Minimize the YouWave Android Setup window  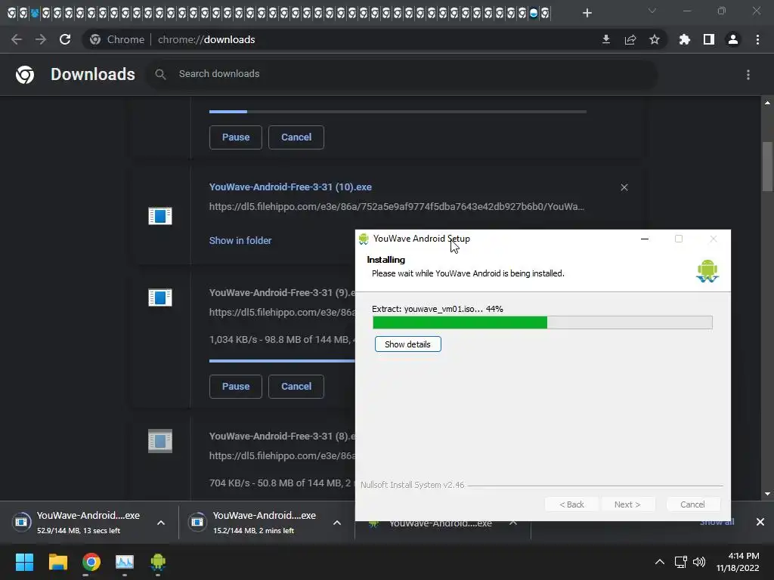coord(645,239)
